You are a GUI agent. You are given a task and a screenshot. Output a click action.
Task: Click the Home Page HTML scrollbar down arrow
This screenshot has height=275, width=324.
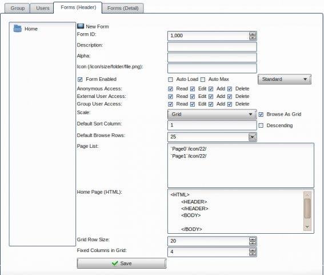[307, 226]
